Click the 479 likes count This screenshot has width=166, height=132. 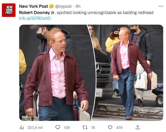coord(119,128)
